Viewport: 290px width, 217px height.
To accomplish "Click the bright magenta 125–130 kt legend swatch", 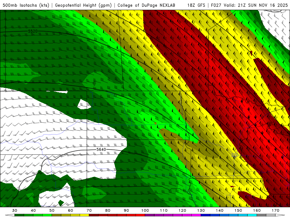I will (196, 215).
